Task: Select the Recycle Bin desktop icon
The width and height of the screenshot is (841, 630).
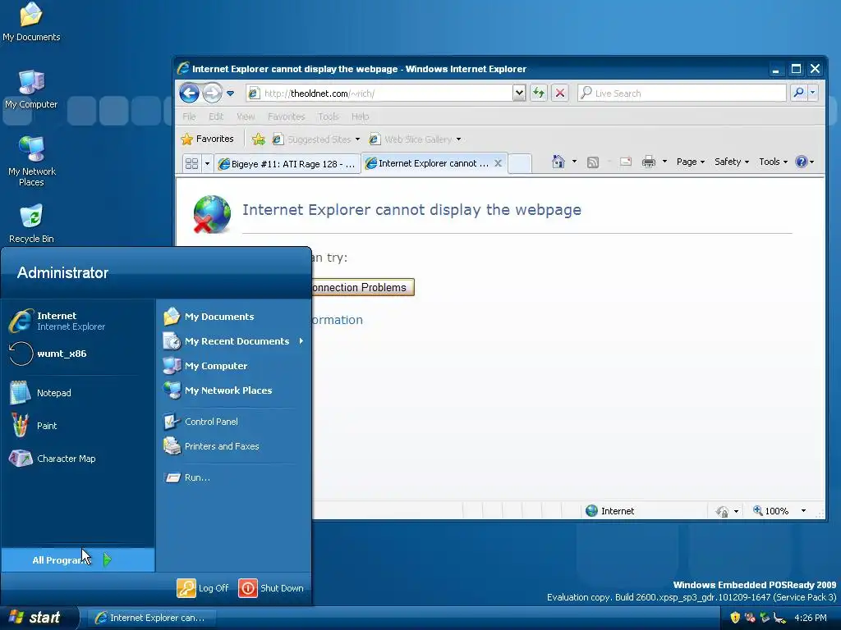Action: point(31,224)
